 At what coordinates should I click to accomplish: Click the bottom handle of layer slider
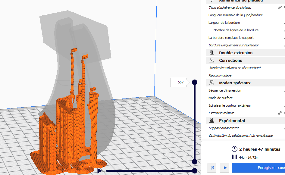(x=195, y=162)
